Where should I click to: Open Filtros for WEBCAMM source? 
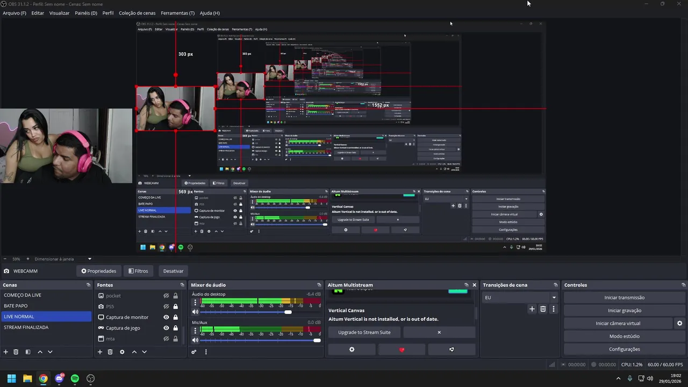[x=138, y=271]
